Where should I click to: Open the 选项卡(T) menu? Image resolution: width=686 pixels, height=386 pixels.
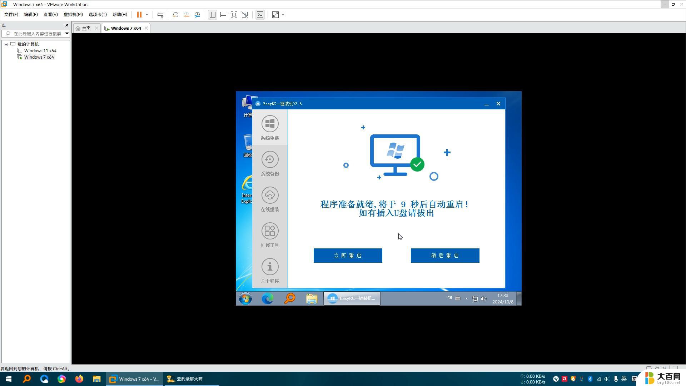[x=98, y=15]
